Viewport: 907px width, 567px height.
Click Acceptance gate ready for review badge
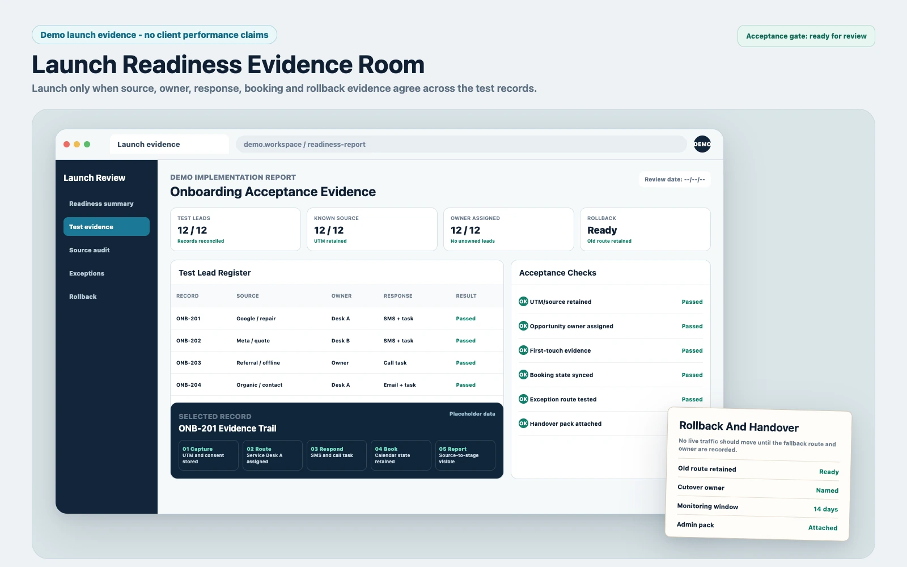[x=806, y=36]
